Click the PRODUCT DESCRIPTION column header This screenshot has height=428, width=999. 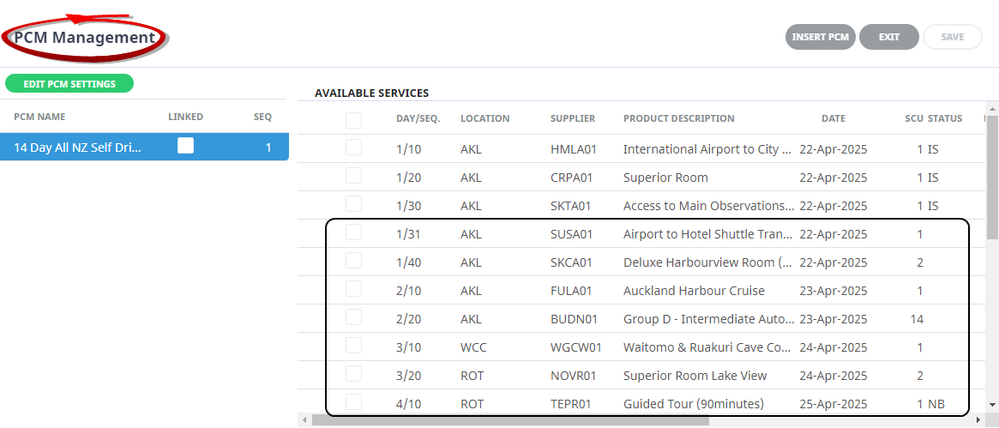[678, 118]
